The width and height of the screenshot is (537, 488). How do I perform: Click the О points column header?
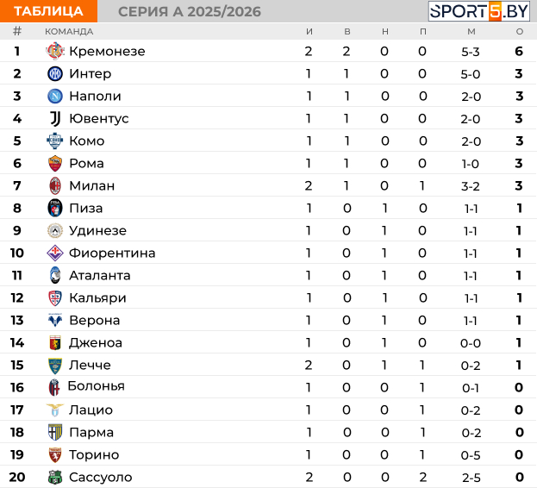520,32
